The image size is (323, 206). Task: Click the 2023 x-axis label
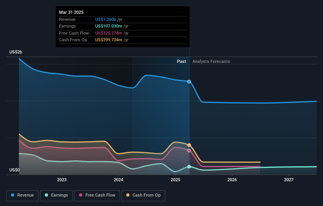[x=62, y=180]
